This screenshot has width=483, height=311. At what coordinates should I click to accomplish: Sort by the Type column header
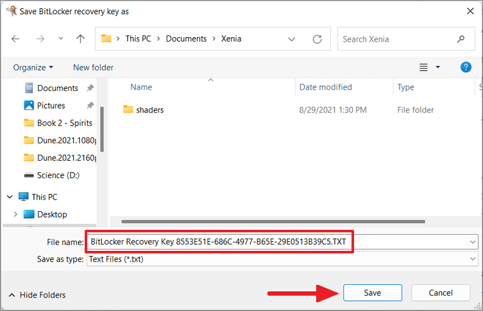click(x=405, y=87)
